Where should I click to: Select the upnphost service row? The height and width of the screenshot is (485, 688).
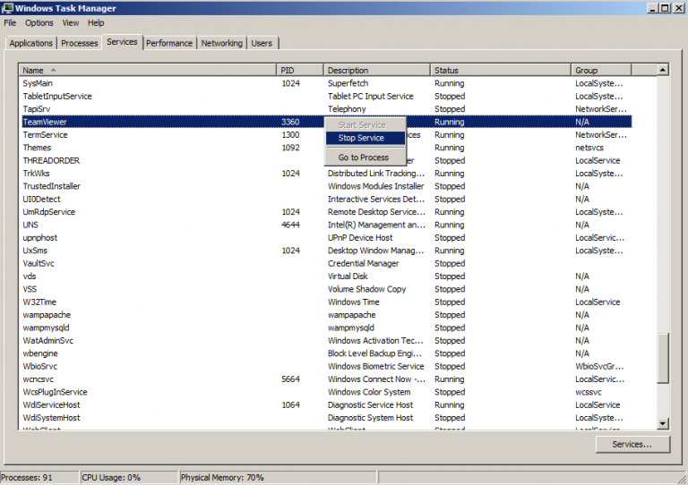[327, 237]
